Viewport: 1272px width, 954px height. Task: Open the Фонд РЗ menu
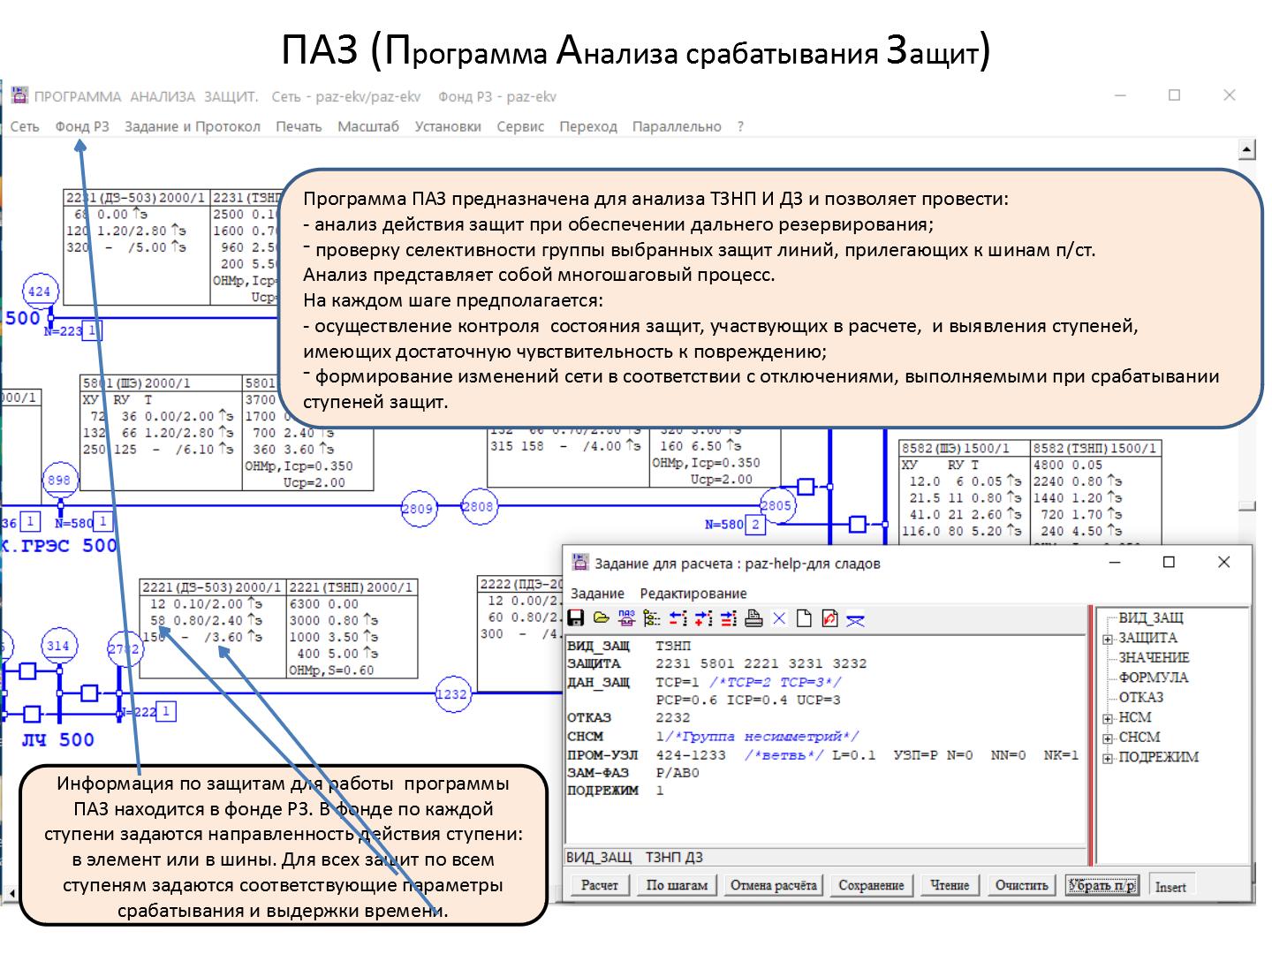click(82, 126)
